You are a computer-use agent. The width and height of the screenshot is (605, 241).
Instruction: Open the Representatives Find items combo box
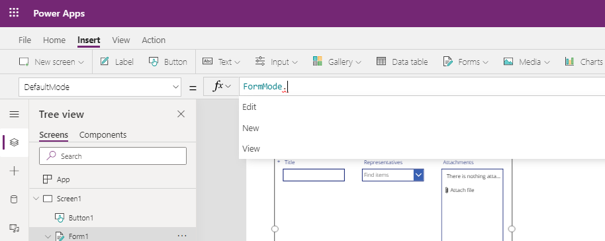[x=393, y=175]
